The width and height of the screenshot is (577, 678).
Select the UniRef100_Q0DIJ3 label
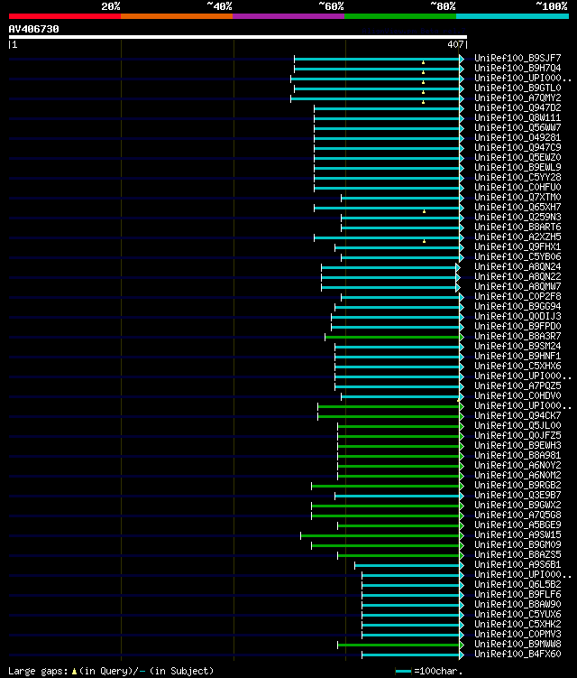[517, 317]
